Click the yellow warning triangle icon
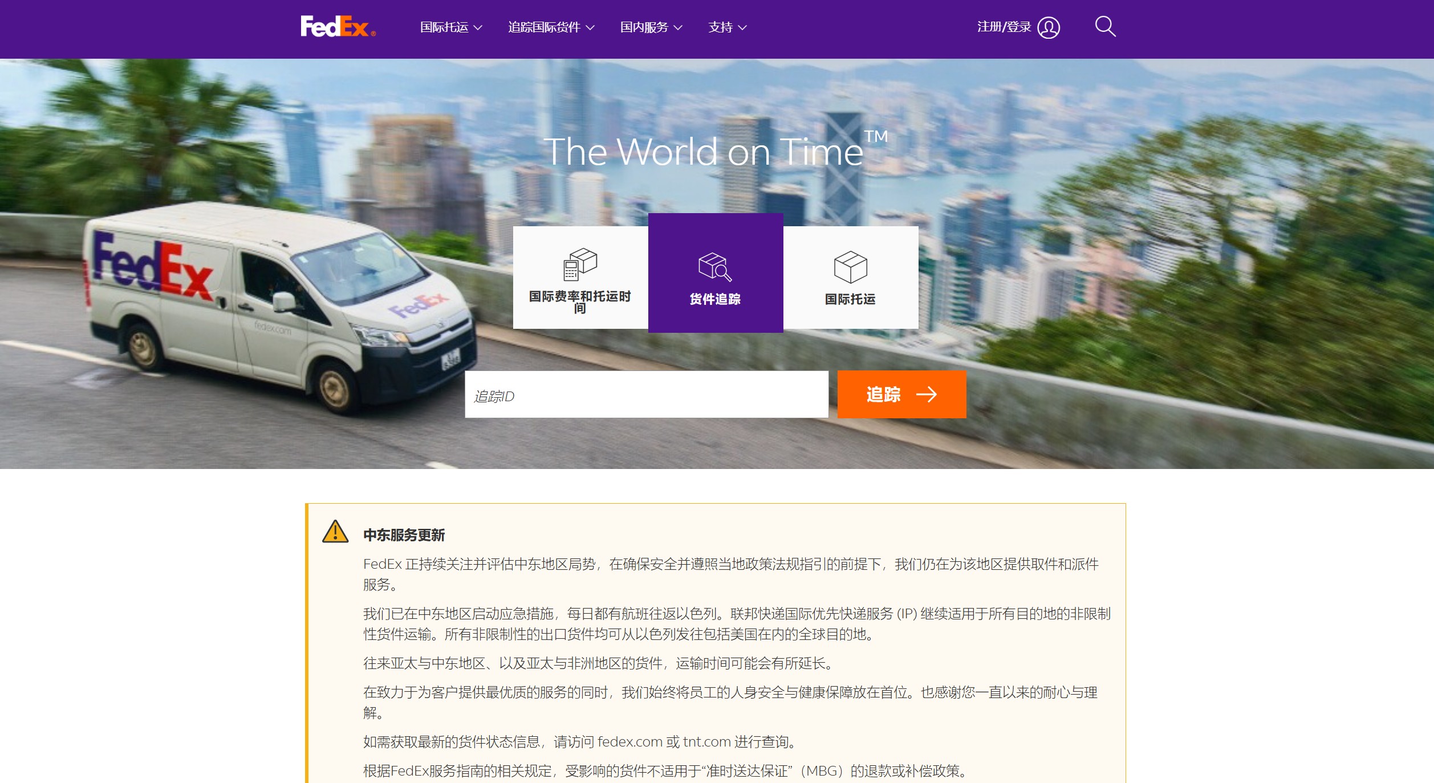Screen dimensions: 1434x783 pyautogui.click(x=335, y=532)
